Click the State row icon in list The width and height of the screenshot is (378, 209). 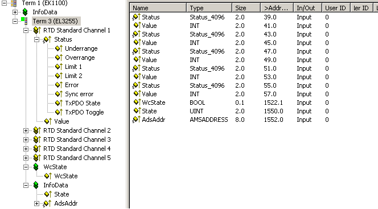click(x=137, y=111)
